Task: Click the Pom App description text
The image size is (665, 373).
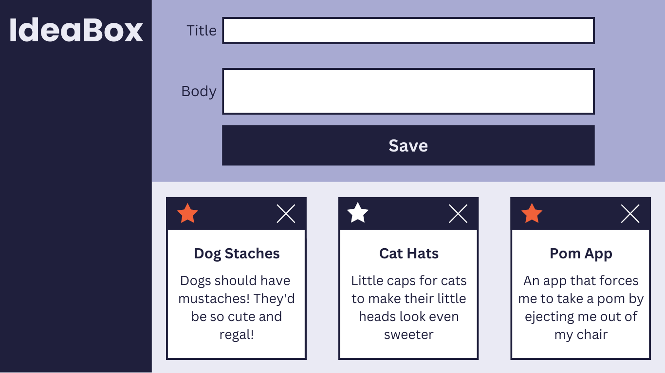Action: [x=581, y=307]
